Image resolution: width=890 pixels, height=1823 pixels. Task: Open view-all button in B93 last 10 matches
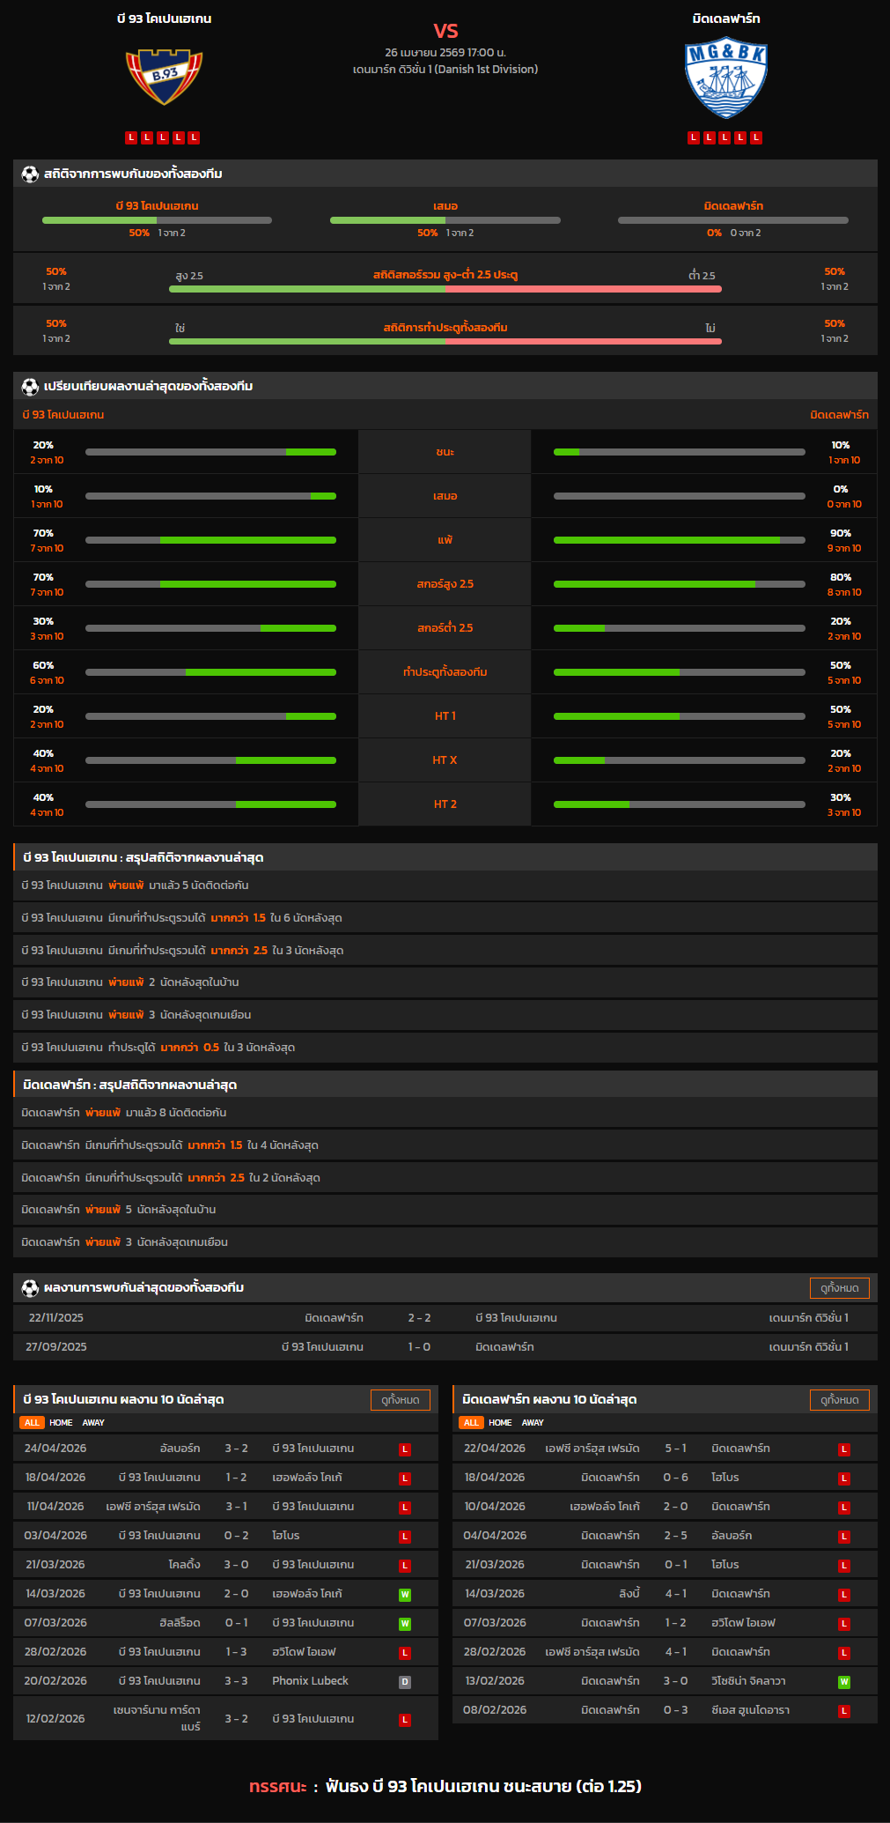400,1399
